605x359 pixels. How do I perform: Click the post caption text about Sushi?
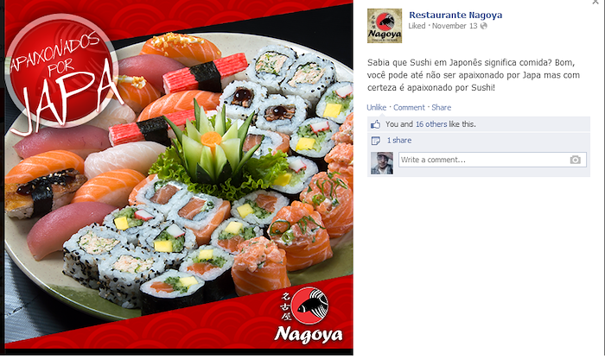coord(474,75)
